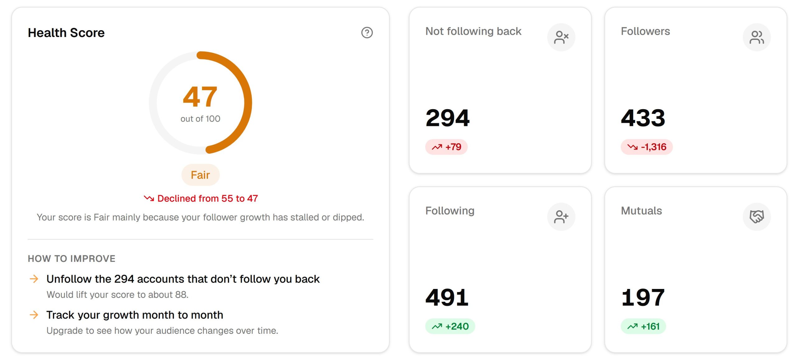Click the +79 change badge

tap(446, 147)
